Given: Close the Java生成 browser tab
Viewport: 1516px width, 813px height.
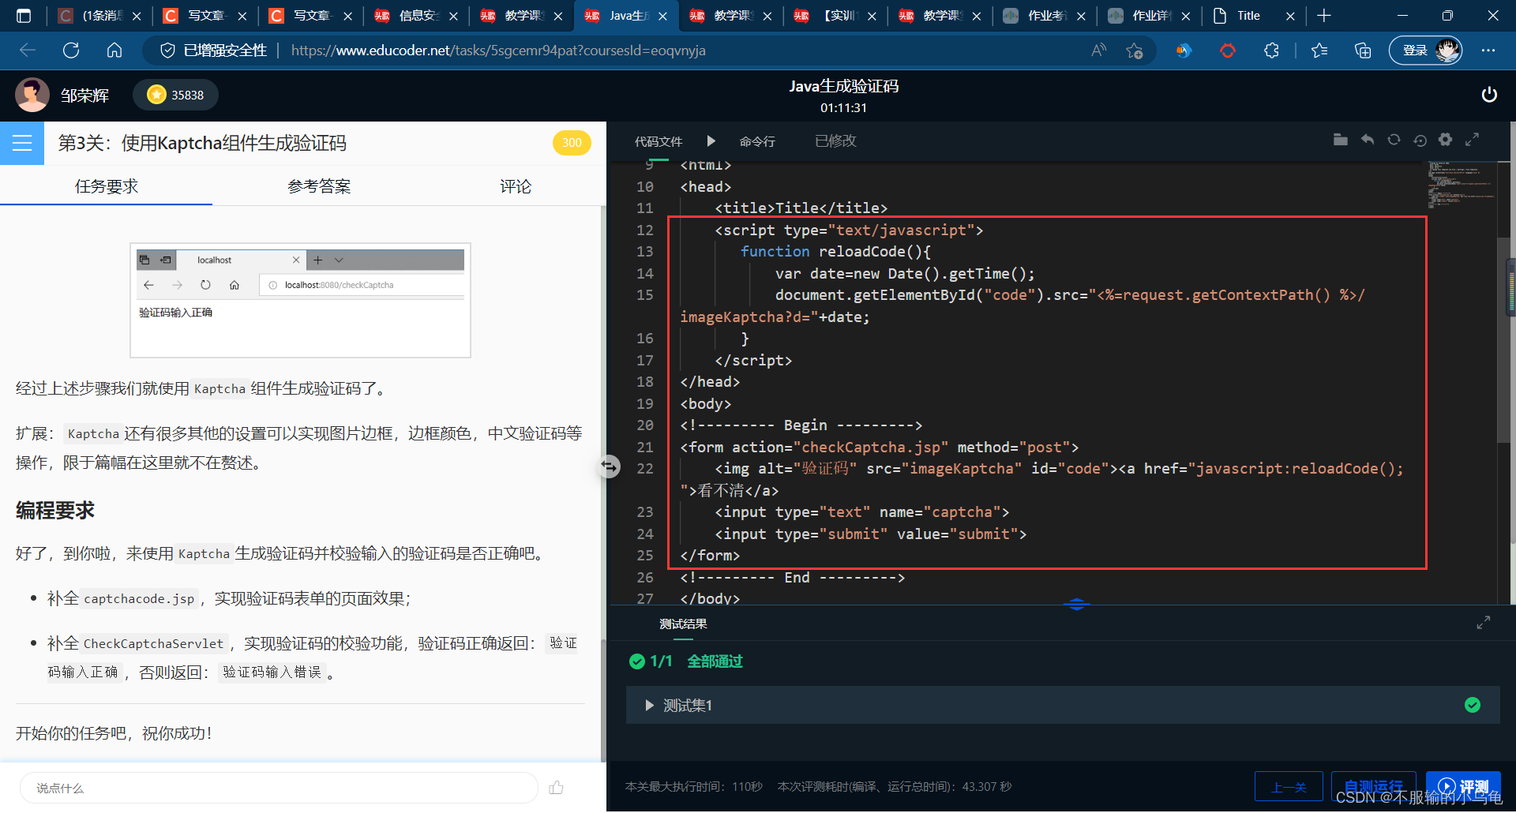Looking at the screenshot, I should 662,16.
